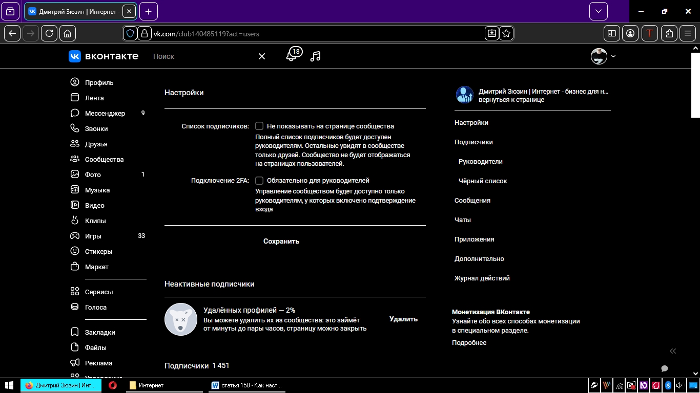700x393 pixels.
Task: Click the VK logo icon
Action: point(75,56)
